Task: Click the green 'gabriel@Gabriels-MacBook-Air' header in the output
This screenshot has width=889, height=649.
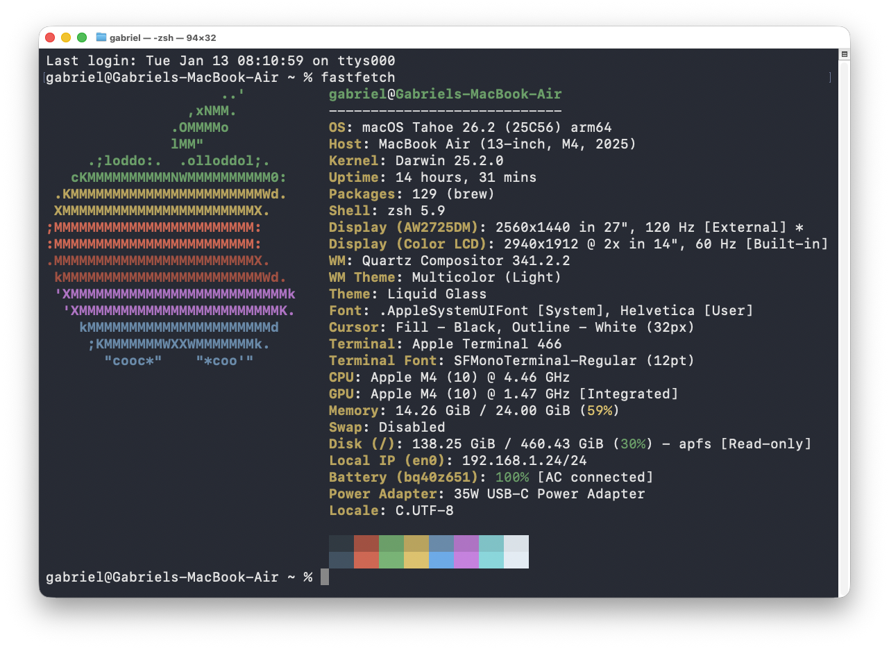Action: [x=446, y=94]
